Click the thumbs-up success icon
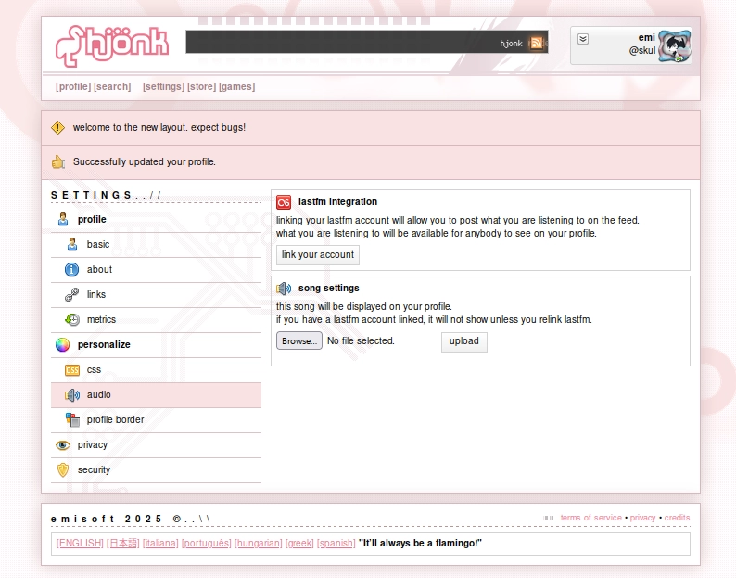The image size is (736, 578). coord(57,161)
